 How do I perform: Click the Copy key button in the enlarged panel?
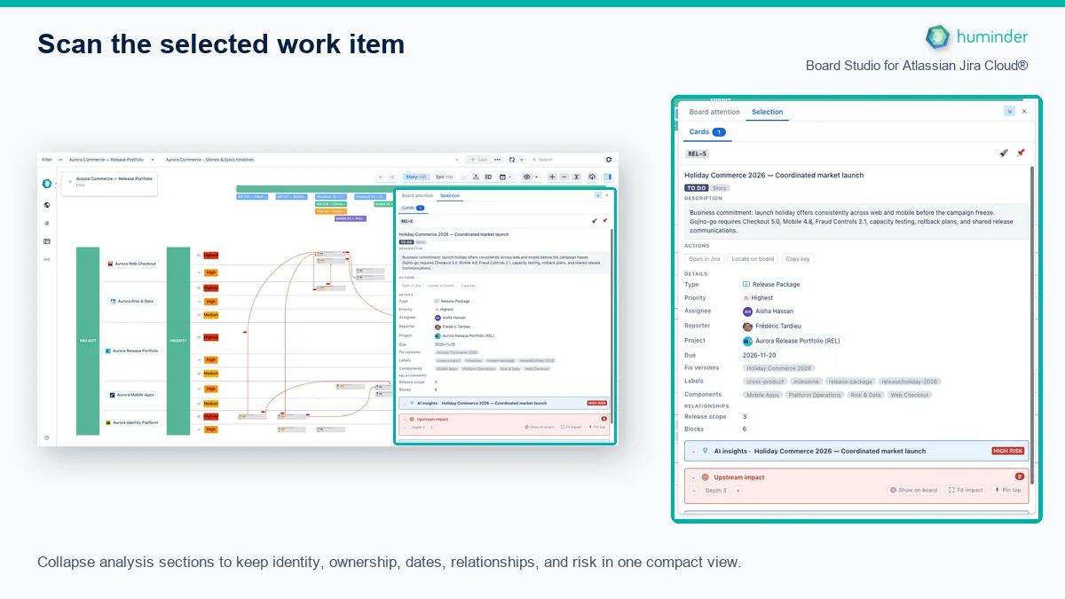click(x=798, y=259)
